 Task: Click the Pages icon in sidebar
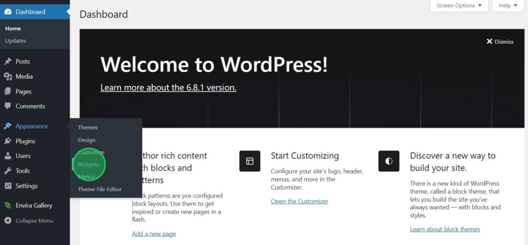8,91
